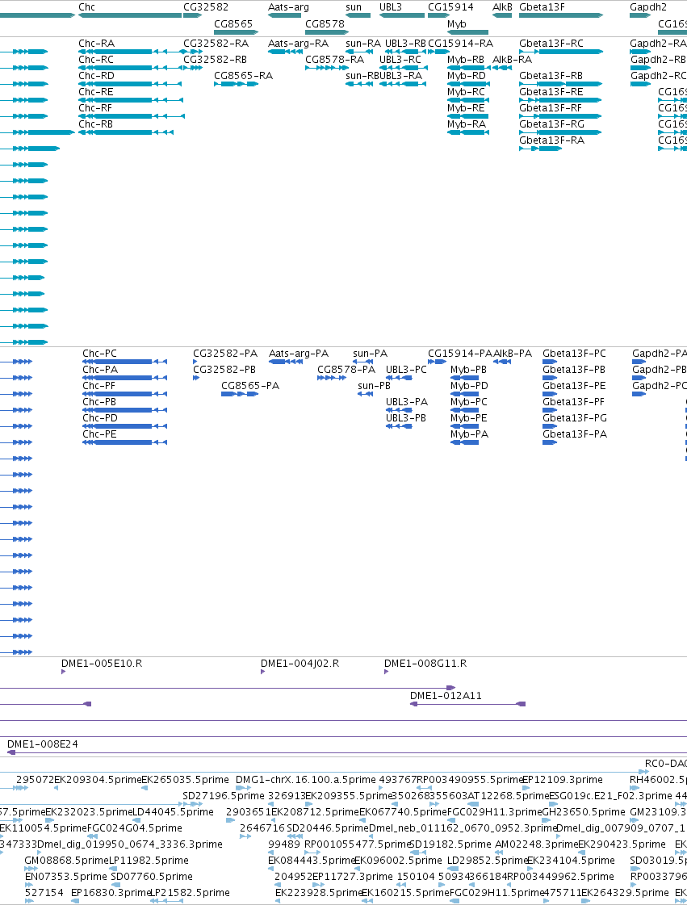This screenshot has width=687, height=905.
Task: Select protein Chc-PC
Action: pyautogui.click(x=100, y=354)
